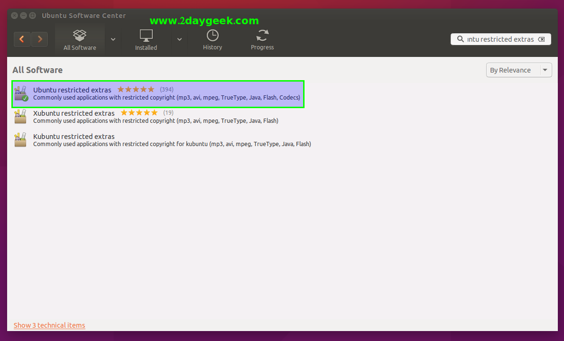Click the search magnifier icon
The image size is (564, 341).
point(460,39)
